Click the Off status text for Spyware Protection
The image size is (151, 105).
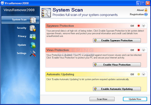click(x=132, y=26)
